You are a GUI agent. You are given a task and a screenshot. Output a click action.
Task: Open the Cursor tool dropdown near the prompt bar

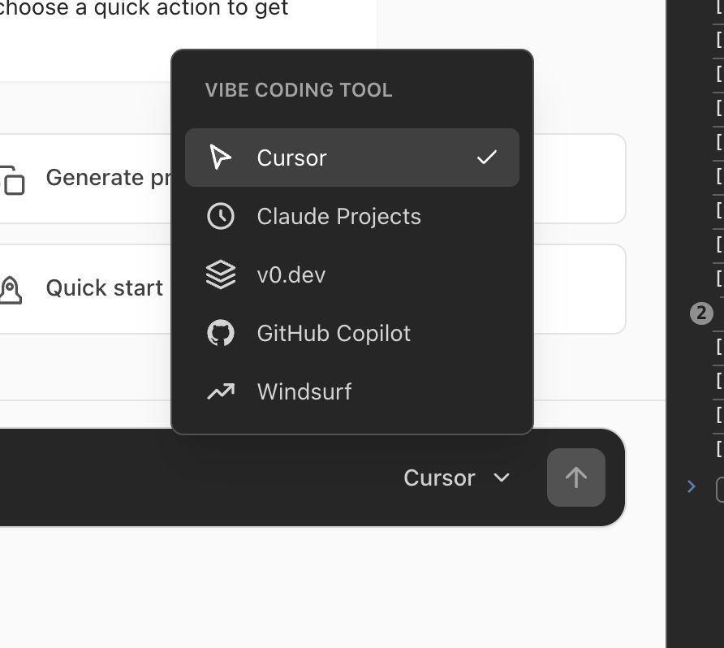click(457, 477)
